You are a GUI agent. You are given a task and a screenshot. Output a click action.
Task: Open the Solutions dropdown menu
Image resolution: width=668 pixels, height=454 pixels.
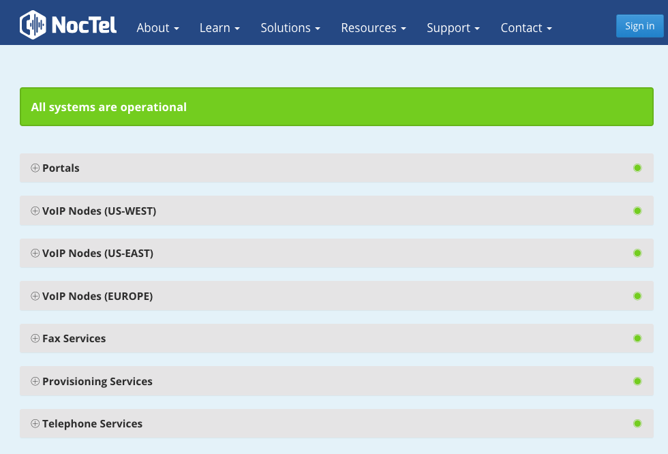click(290, 28)
